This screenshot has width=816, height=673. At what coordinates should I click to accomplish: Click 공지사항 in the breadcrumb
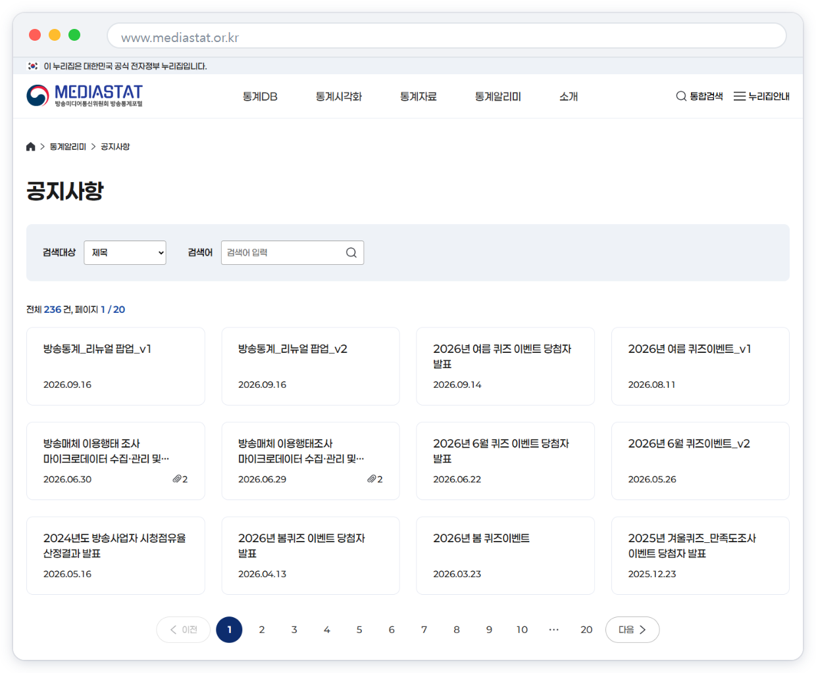tap(115, 147)
